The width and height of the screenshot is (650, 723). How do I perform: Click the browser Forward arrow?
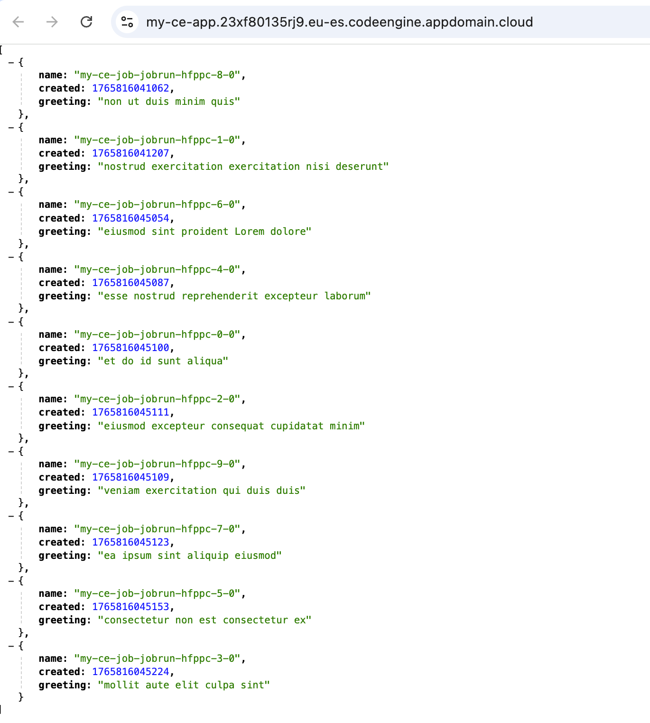(x=52, y=22)
